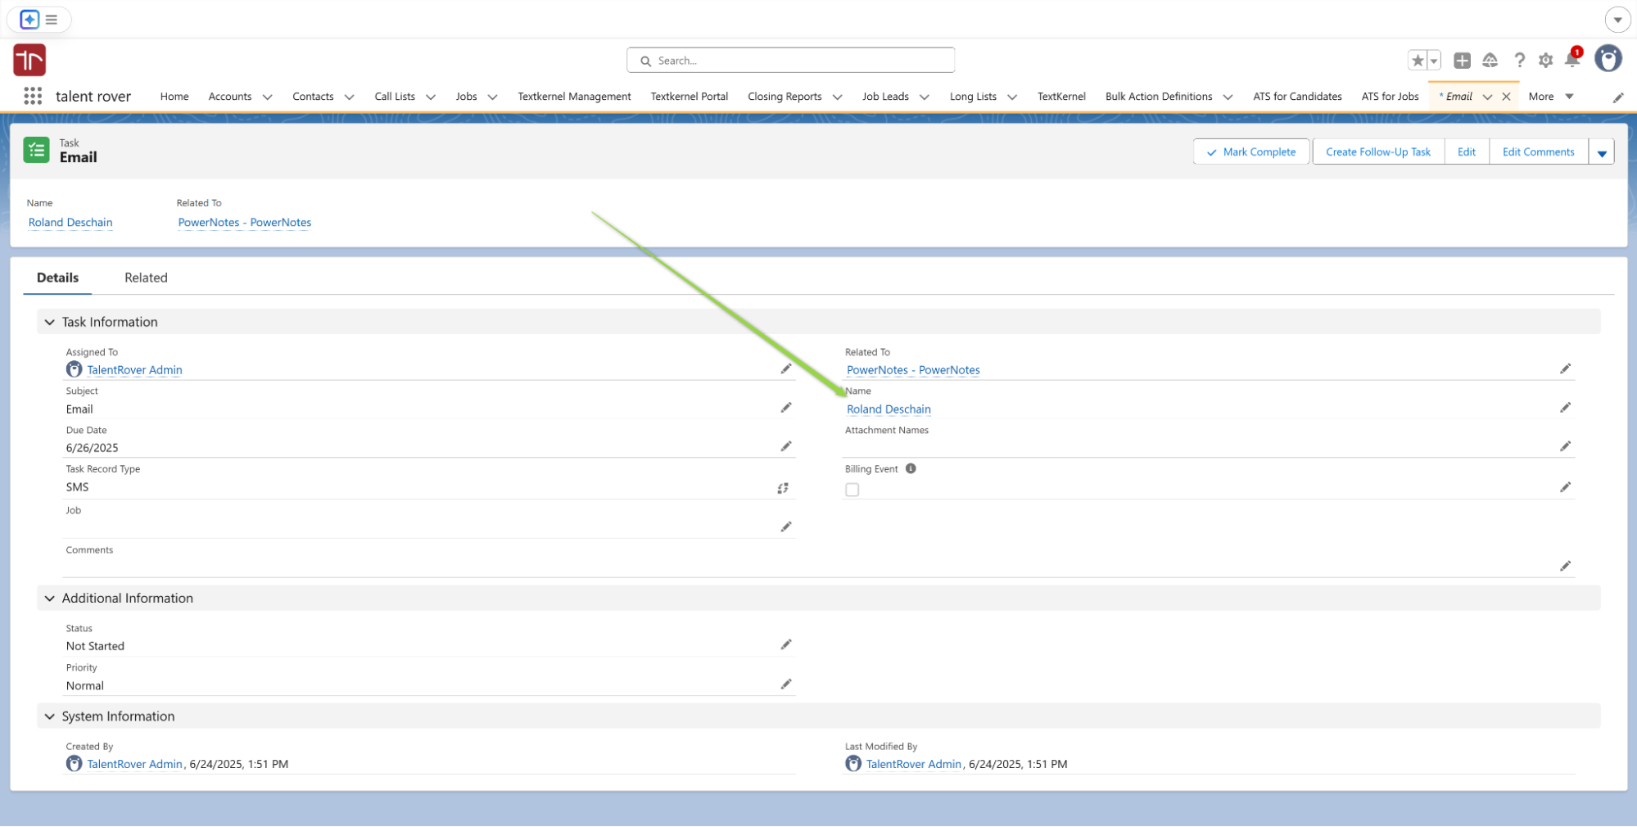Image resolution: width=1637 pixels, height=827 pixels.
Task: Open the favorites star icon
Action: click(1418, 61)
